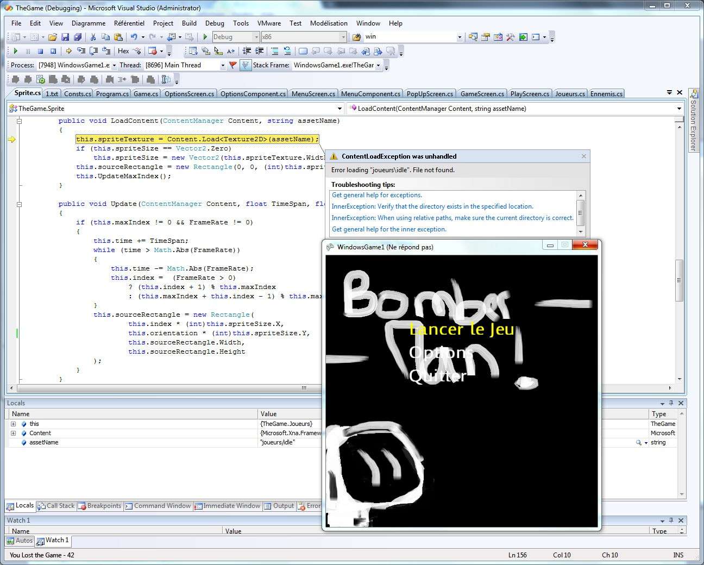Click the green arrow Start Page icon
Viewport: 704px width, 565px height.
pos(523,37)
